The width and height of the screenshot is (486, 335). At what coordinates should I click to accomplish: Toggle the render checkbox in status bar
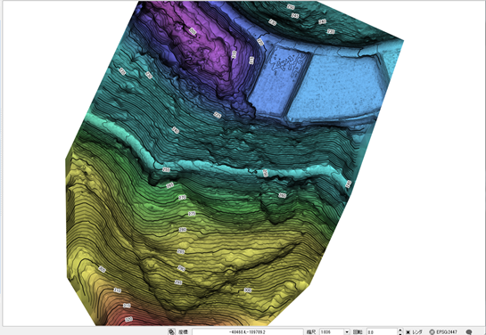click(408, 332)
